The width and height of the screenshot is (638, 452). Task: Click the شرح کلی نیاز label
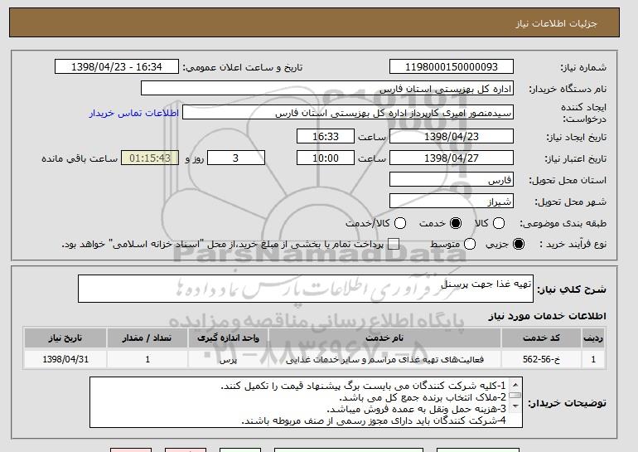pyautogui.click(x=572, y=289)
